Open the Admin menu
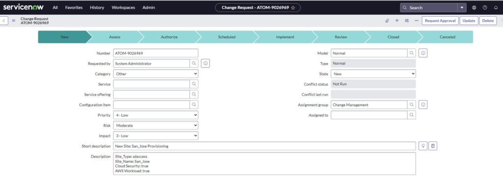 pyautogui.click(x=148, y=8)
